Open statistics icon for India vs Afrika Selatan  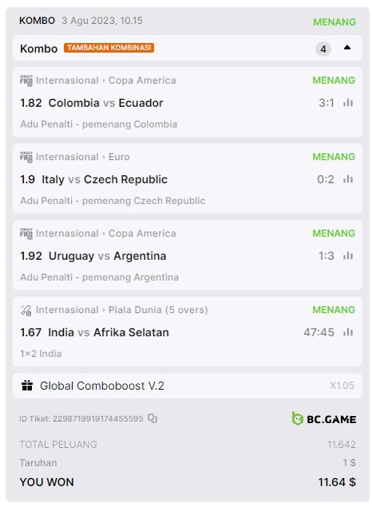point(348,332)
